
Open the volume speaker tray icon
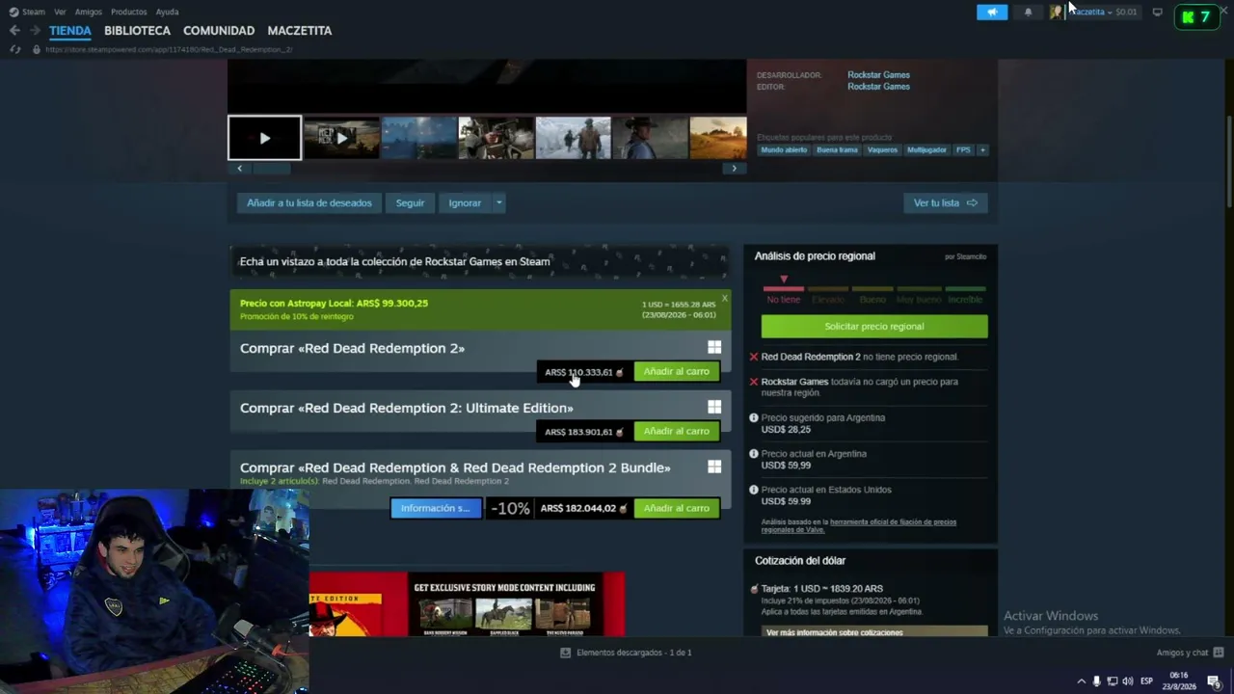[1127, 681]
